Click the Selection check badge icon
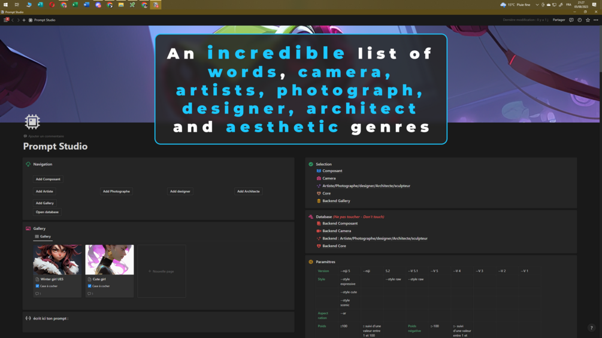 311,164
